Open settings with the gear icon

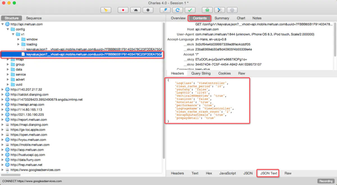(x=232, y=10)
